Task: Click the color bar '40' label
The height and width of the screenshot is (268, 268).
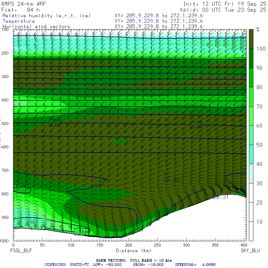Action: 259,164
